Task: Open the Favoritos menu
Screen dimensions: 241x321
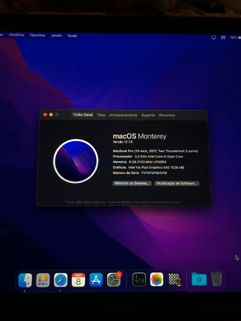Action: point(37,35)
